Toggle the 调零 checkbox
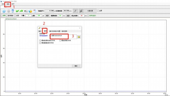The height and width of the screenshot is (96, 170). click(2, 16)
